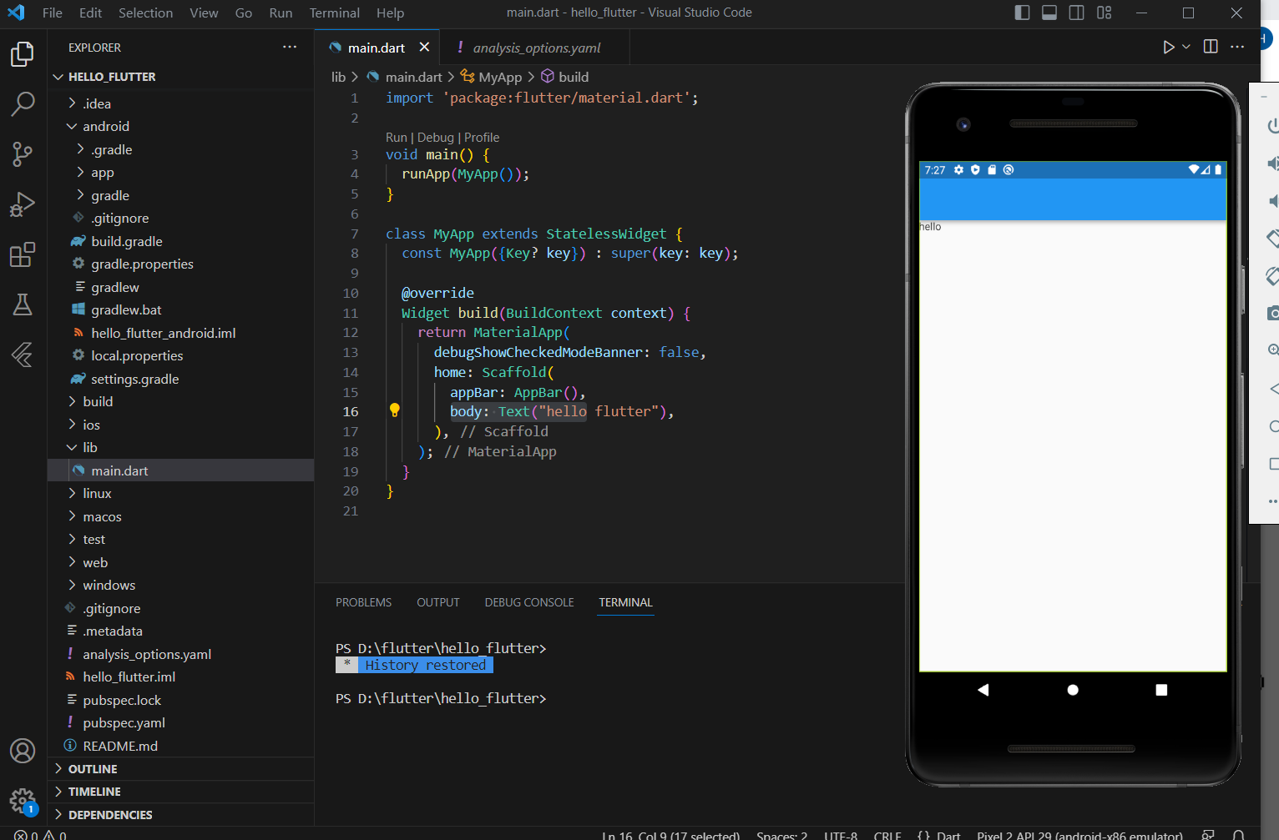Switch to the OUTPUT panel tab
This screenshot has width=1279, height=840.
(x=437, y=602)
